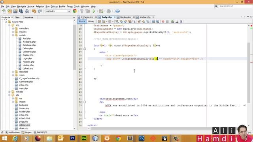253x142 pixels.
Task: Click the Chrome browser icon in toolbar
Action: (x=75, y=11)
